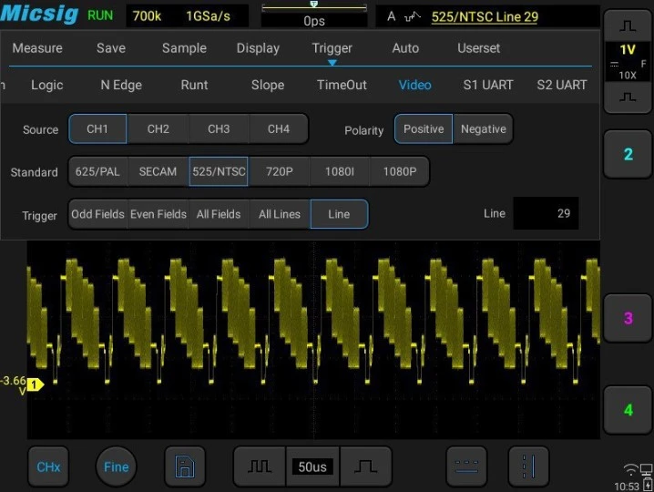Tap the CHx channel selector button
654x492 pixels.
coord(48,466)
